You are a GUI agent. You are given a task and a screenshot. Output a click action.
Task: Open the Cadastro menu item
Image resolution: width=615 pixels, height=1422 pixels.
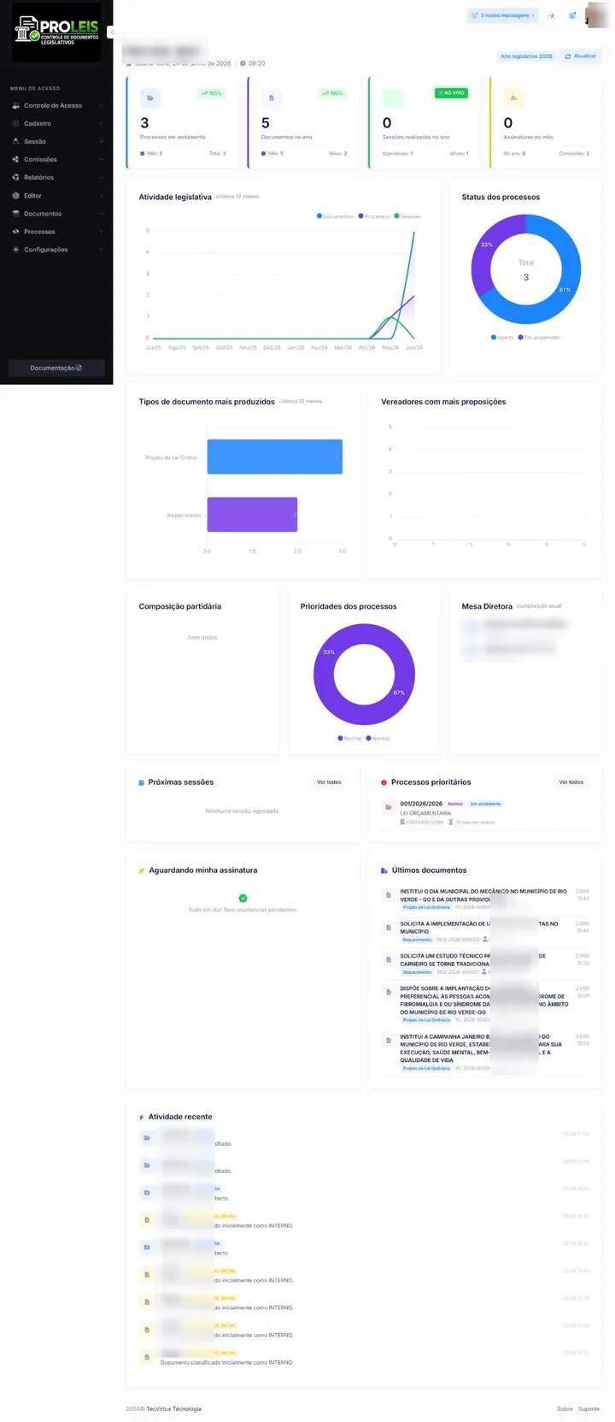[56, 124]
